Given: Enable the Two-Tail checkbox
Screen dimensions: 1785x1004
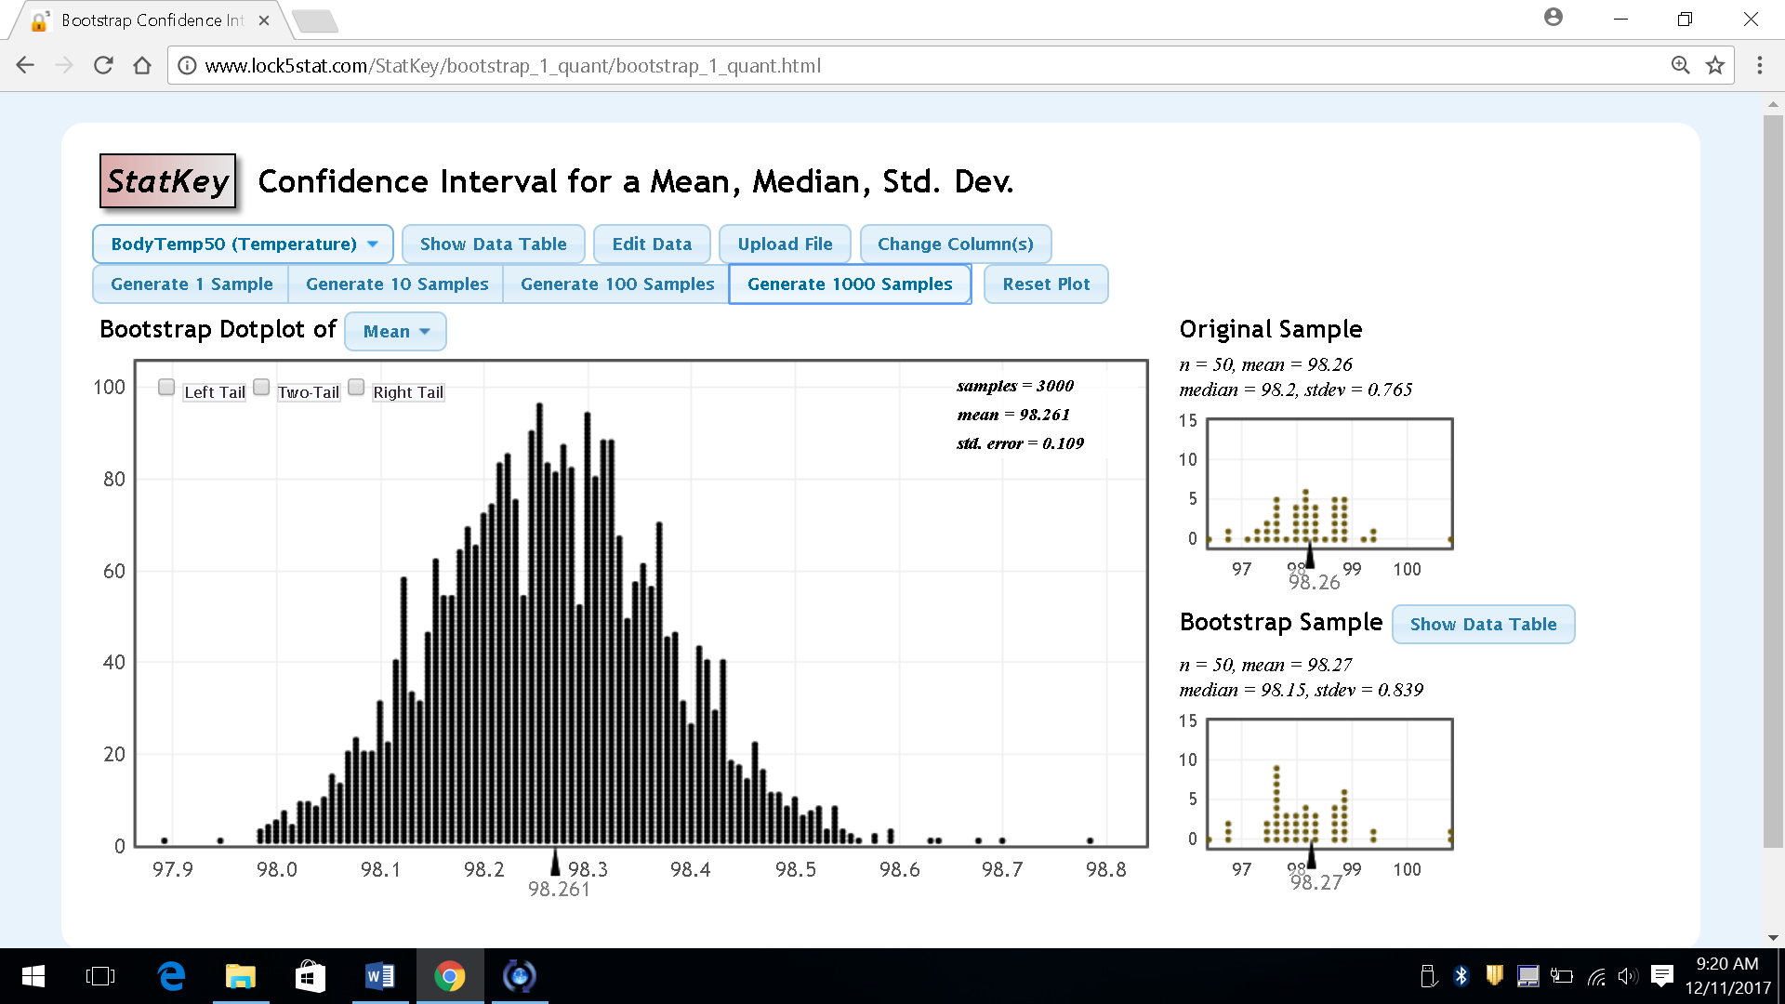Looking at the screenshot, I should [x=261, y=387].
